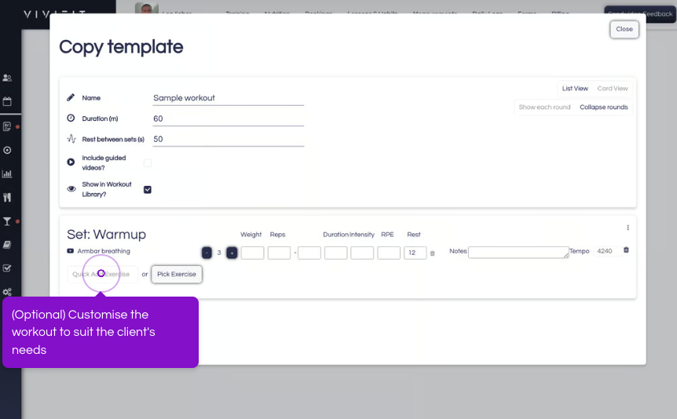Click the Quick Add Exercise field

[102, 274]
